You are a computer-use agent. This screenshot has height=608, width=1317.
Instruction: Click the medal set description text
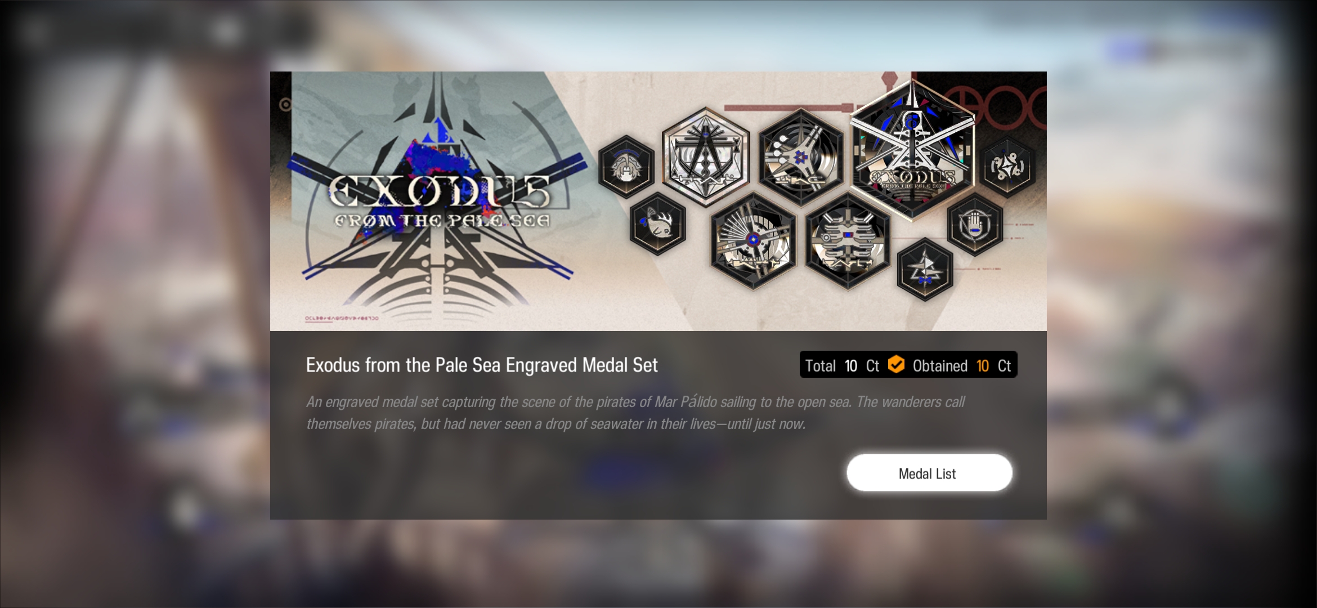click(635, 413)
